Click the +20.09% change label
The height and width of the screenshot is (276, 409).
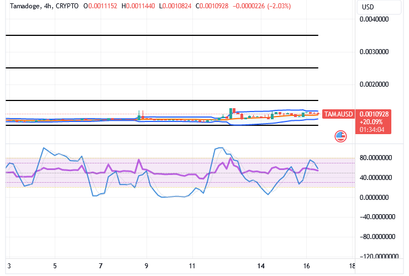tap(371, 122)
